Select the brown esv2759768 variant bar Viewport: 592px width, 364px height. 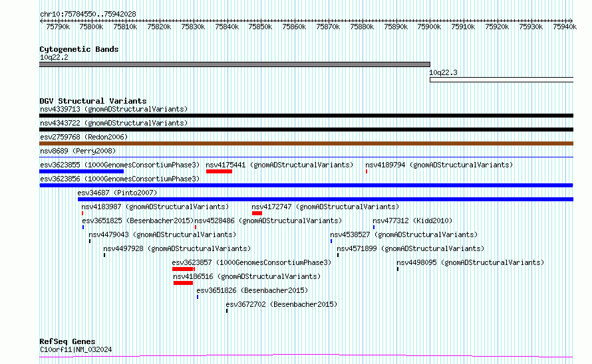pyautogui.click(x=306, y=143)
